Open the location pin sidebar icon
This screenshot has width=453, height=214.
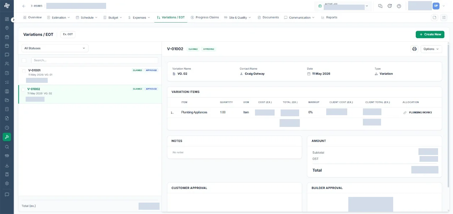7,28
